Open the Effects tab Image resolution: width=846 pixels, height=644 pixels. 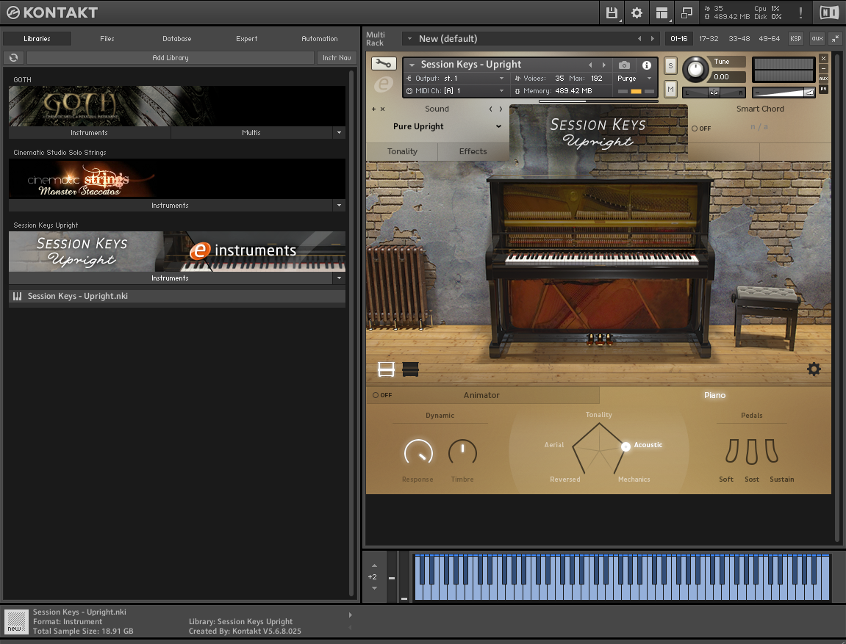coord(473,151)
